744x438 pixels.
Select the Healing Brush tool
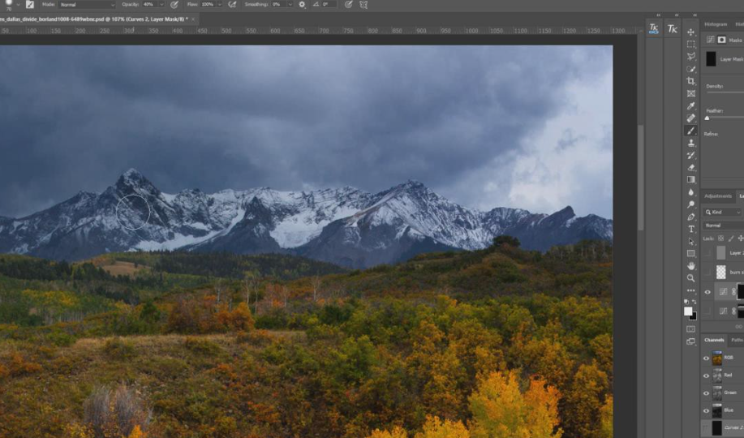691,118
